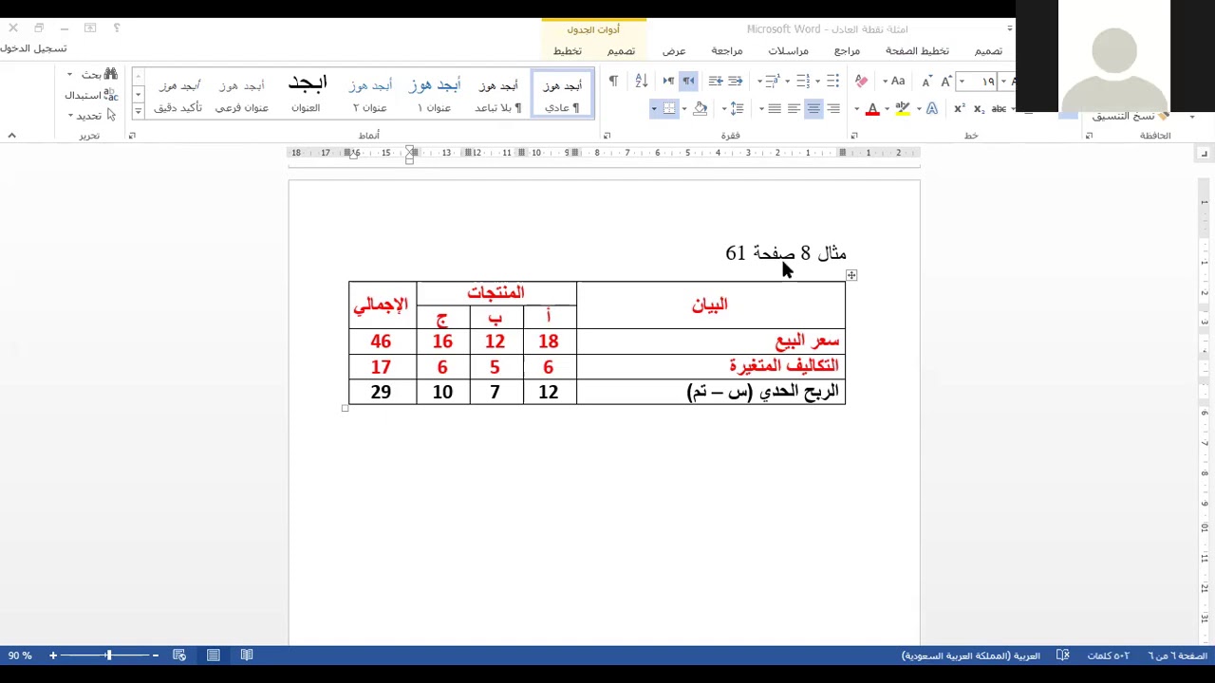
Task: Open استبدال (Replace) tool
Action: (x=91, y=95)
